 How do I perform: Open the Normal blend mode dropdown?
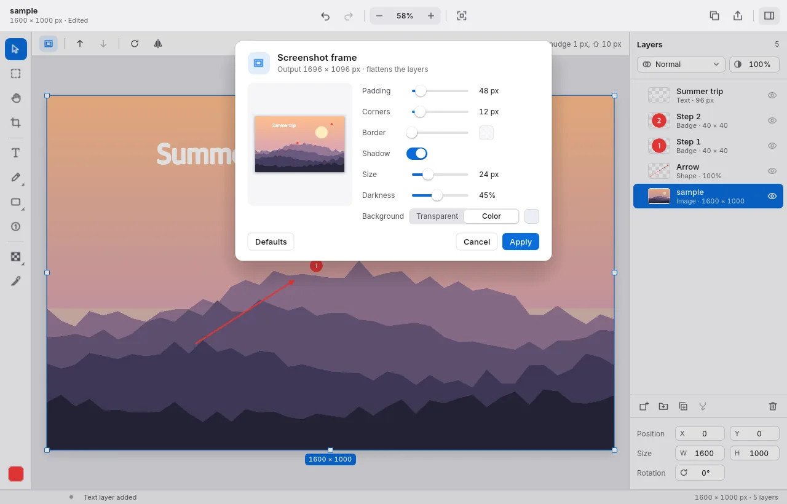point(681,65)
